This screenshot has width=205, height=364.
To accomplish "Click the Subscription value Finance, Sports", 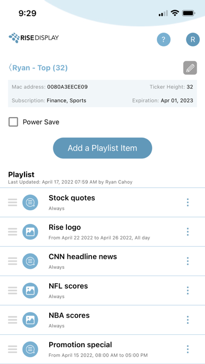I will [x=66, y=100].
